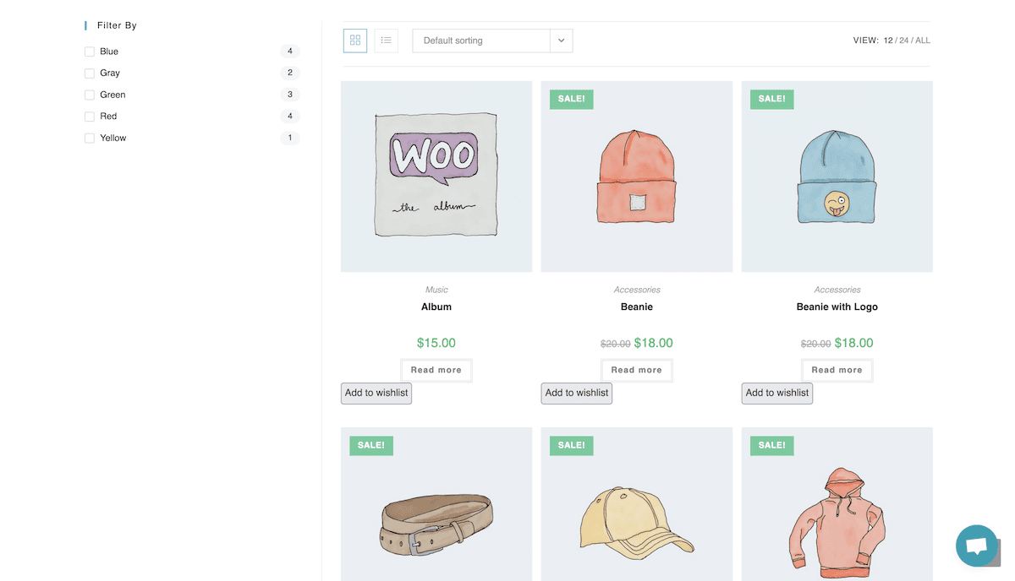Open the Album product title
1015x581 pixels.
click(436, 307)
